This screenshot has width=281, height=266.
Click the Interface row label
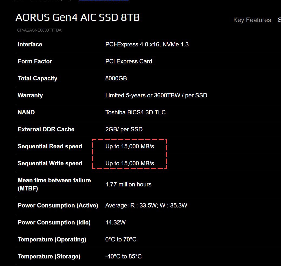pos(30,44)
